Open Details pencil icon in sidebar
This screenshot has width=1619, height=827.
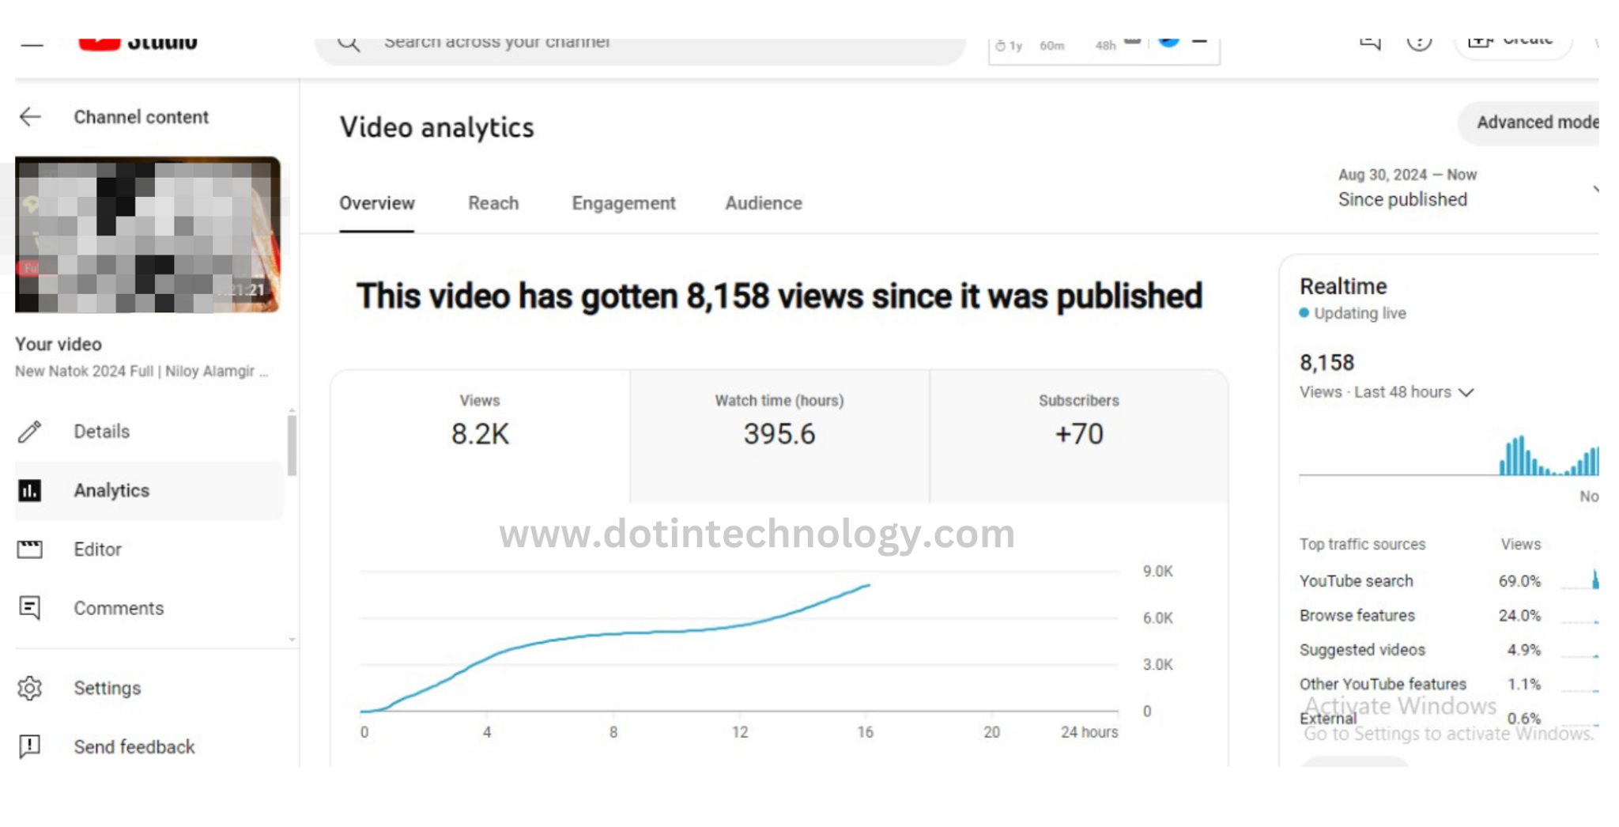pos(30,432)
